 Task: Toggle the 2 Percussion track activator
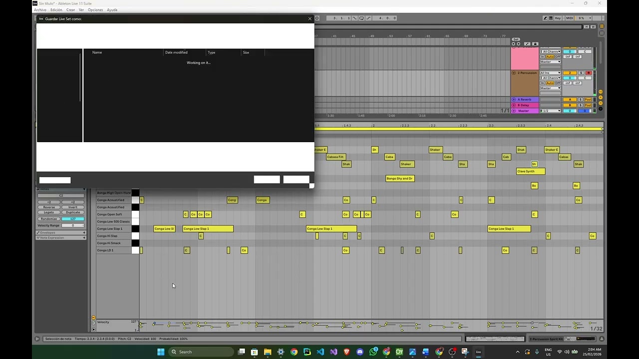(570, 73)
